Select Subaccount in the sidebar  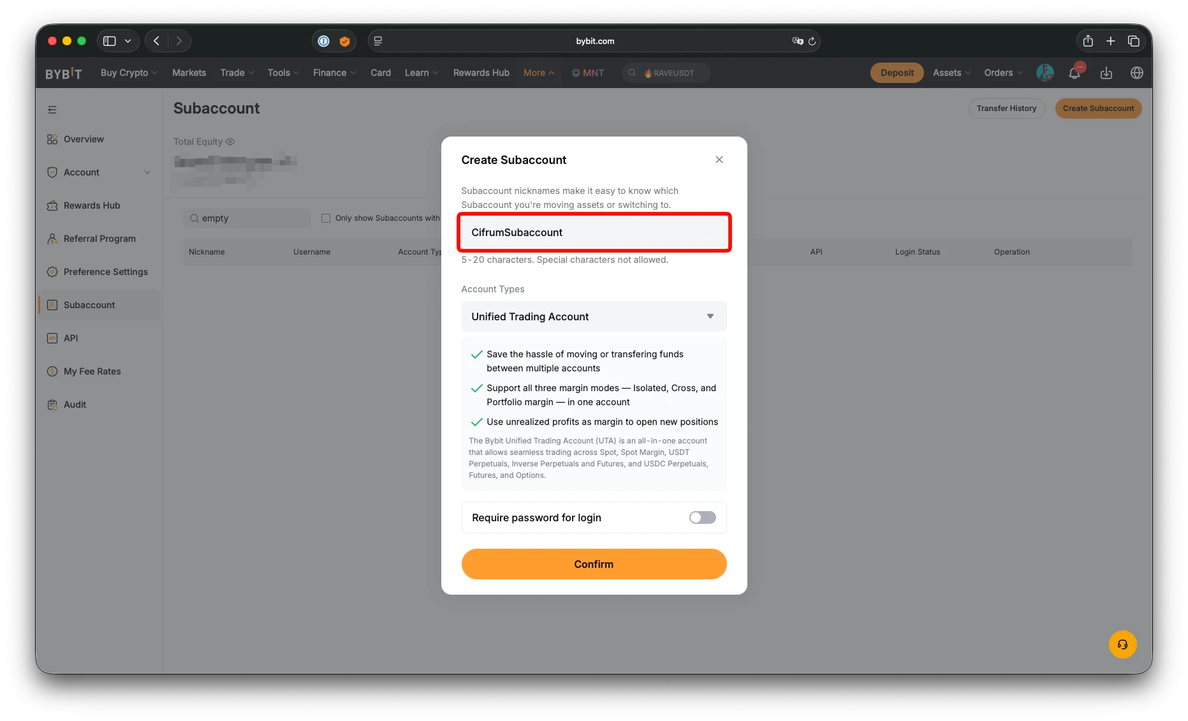99,305
